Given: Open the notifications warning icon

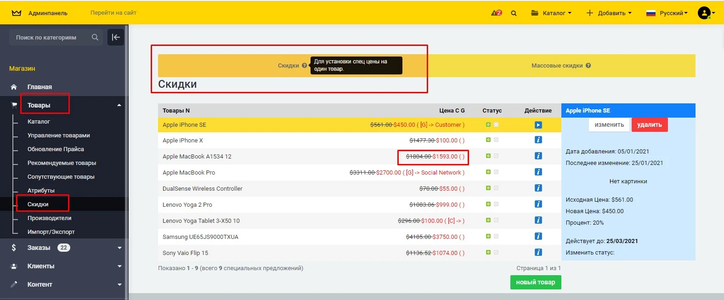Looking at the screenshot, I should point(496,13).
